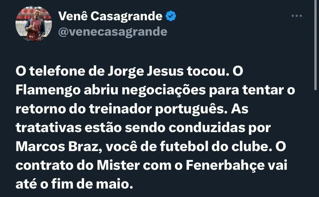The width and height of the screenshot is (319, 197).
Task: Select the word Mister in the tweet
Action: click(x=118, y=166)
